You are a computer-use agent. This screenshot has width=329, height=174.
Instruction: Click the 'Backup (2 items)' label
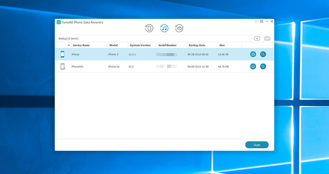[68, 39]
